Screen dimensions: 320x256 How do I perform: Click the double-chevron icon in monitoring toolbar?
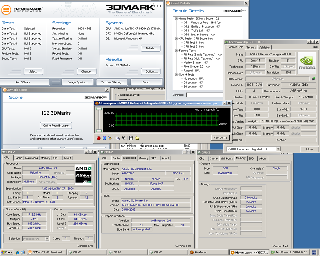(123, 138)
